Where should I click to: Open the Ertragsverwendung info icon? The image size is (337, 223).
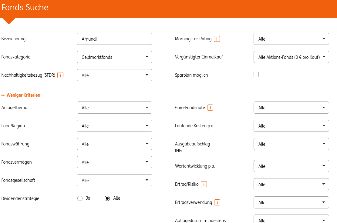click(217, 202)
